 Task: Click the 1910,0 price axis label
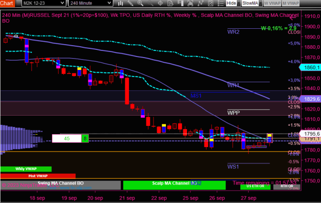(312, 16)
